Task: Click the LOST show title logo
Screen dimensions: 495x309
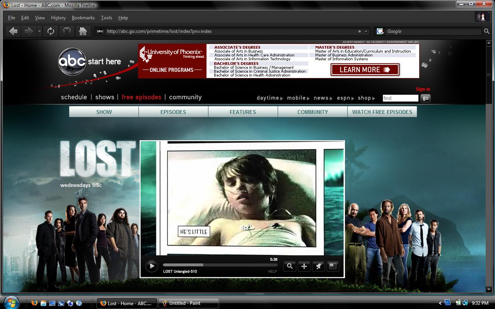Action: coord(97,160)
